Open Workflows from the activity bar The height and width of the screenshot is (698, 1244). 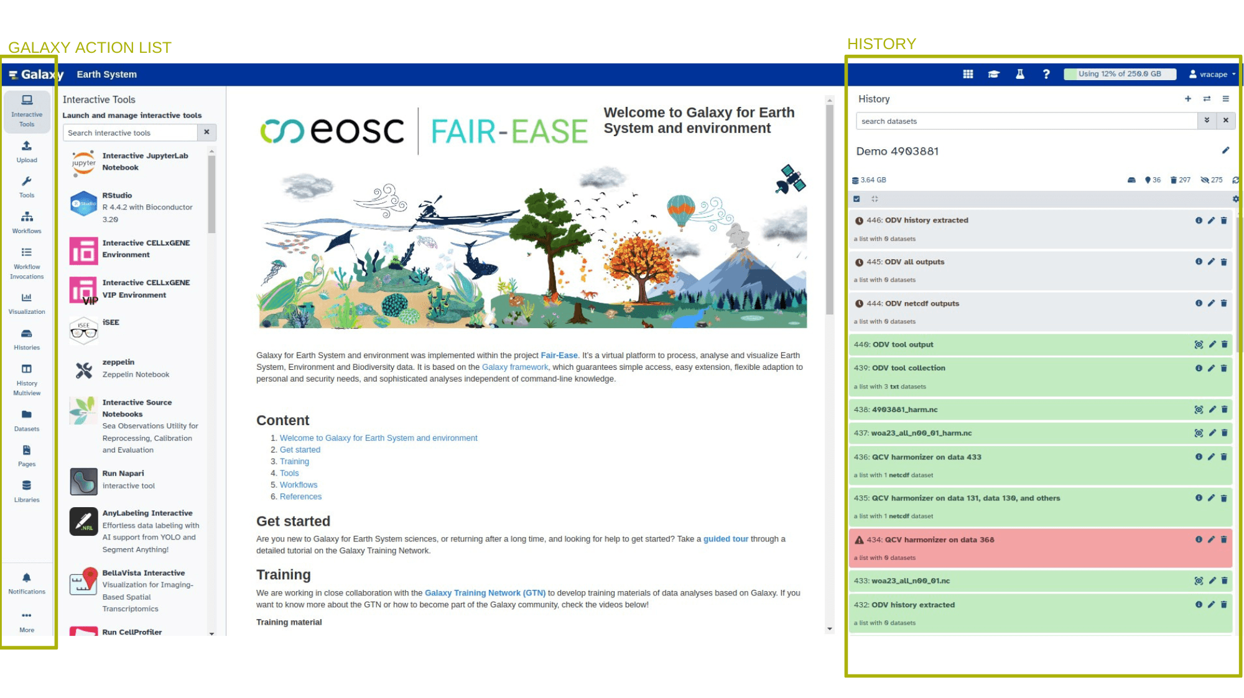[x=27, y=222]
